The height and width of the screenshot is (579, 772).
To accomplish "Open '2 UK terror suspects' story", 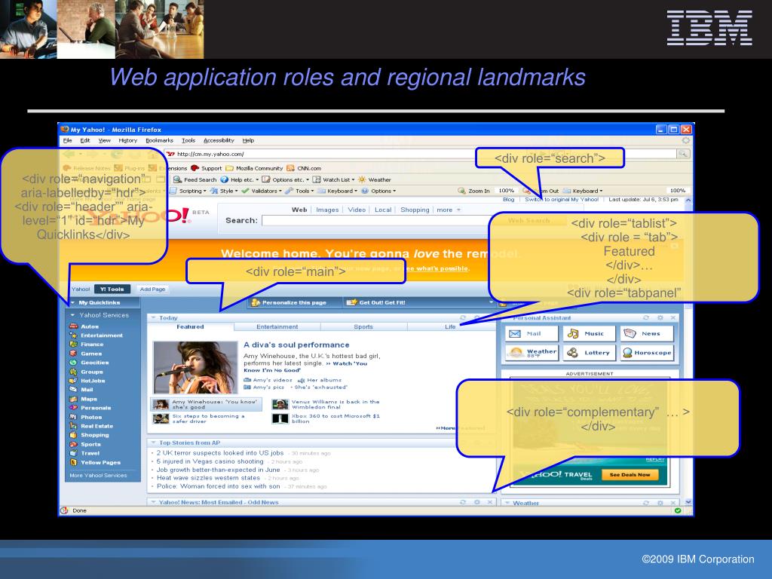I will (219, 453).
